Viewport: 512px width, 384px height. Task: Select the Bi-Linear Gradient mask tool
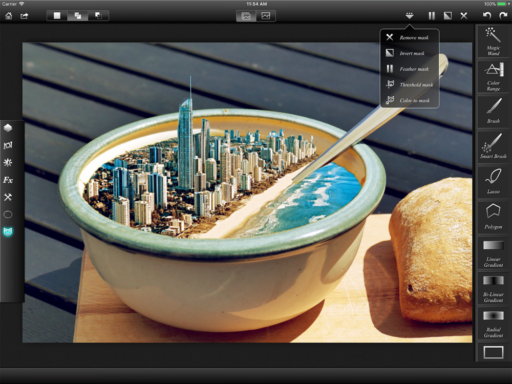click(493, 288)
